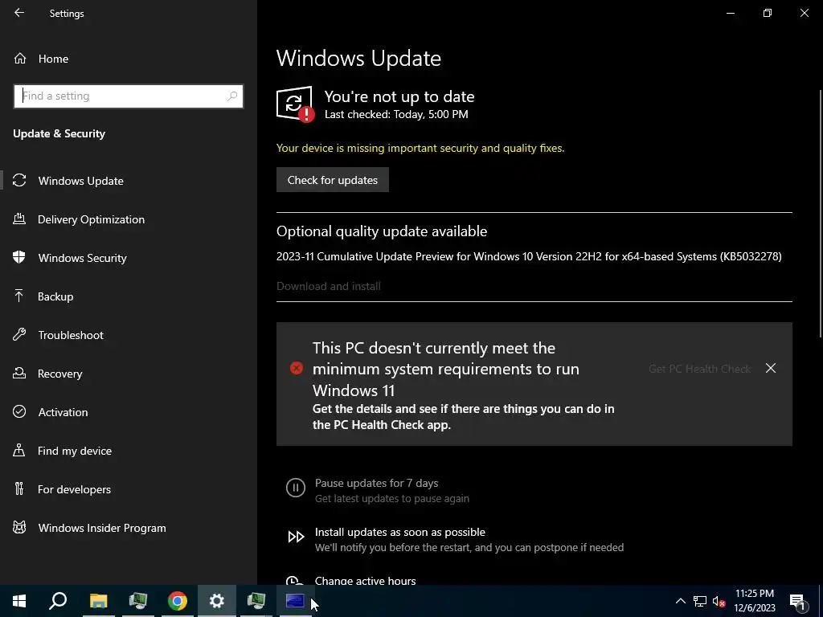Viewport: 823px width, 617px height.
Task: Click the Windows Security shield icon
Action: pos(19,257)
